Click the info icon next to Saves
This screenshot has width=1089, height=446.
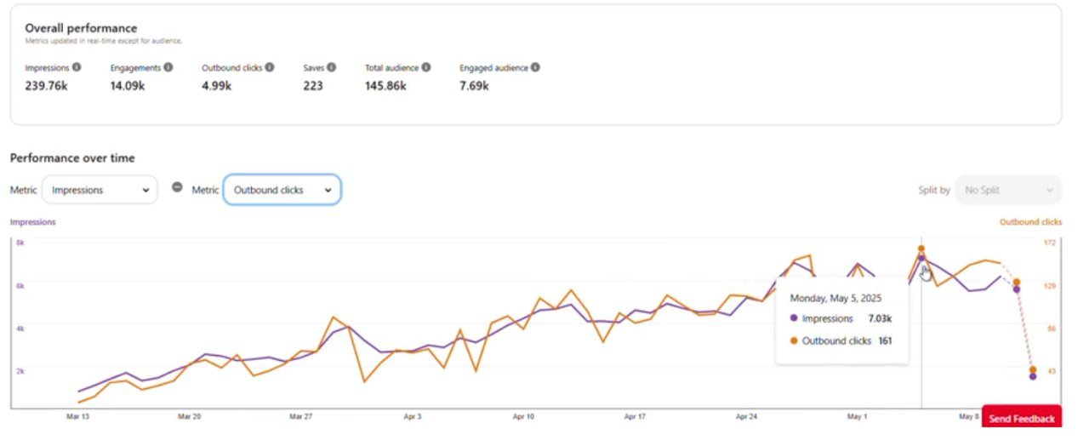tap(331, 67)
